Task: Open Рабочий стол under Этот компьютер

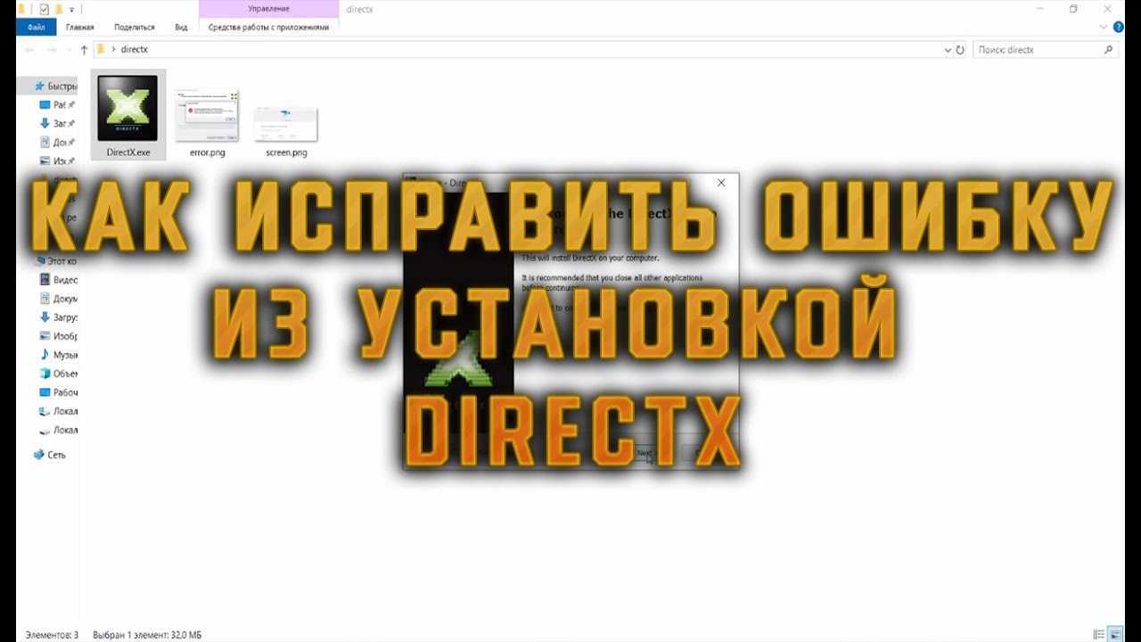Action: point(58,392)
